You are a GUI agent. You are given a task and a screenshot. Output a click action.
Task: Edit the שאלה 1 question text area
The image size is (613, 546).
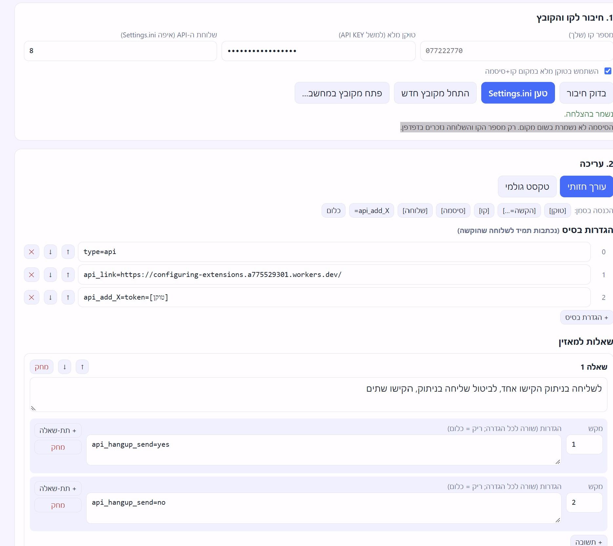pos(319,395)
